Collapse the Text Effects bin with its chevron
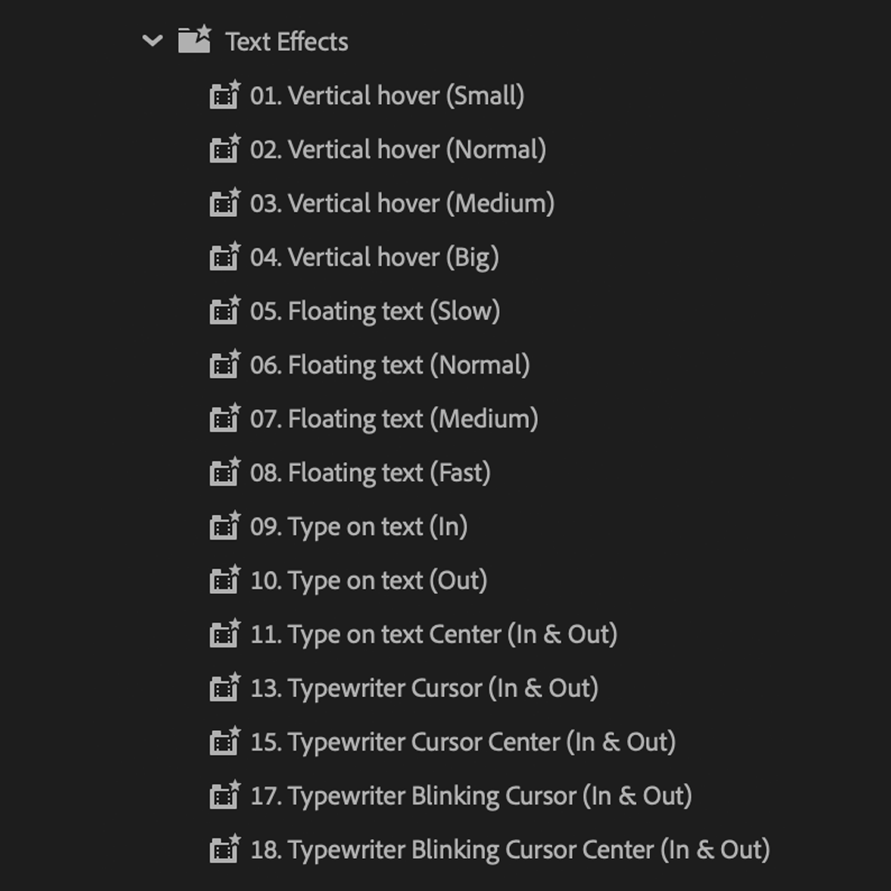Image resolution: width=891 pixels, height=891 pixels. [x=151, y=40]
